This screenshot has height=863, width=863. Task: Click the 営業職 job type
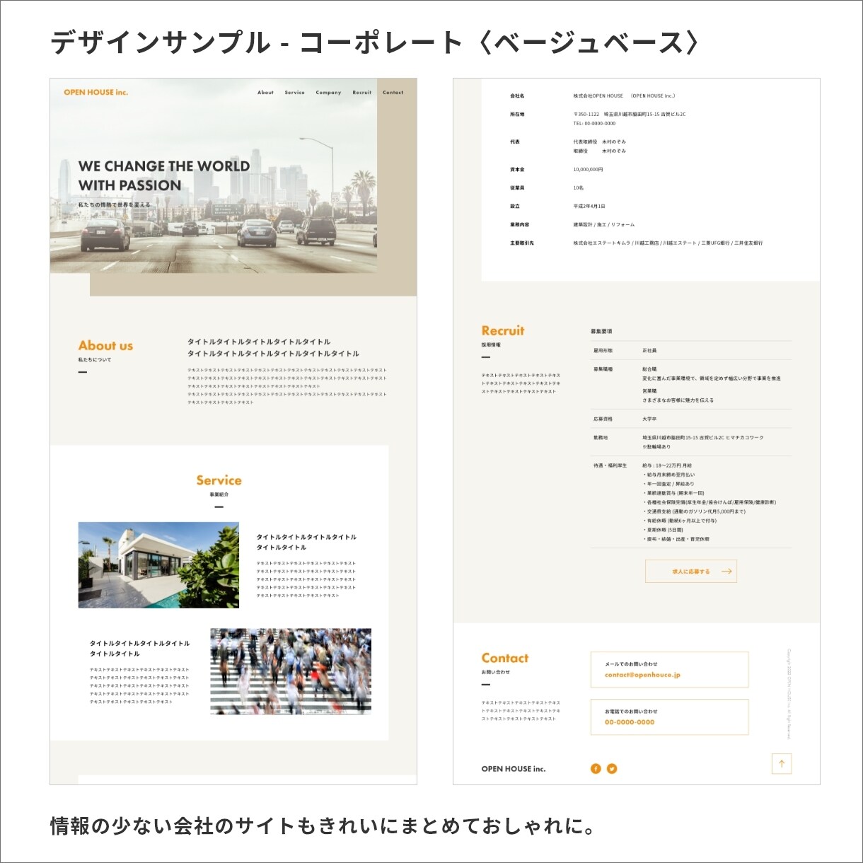click(649, 391)
